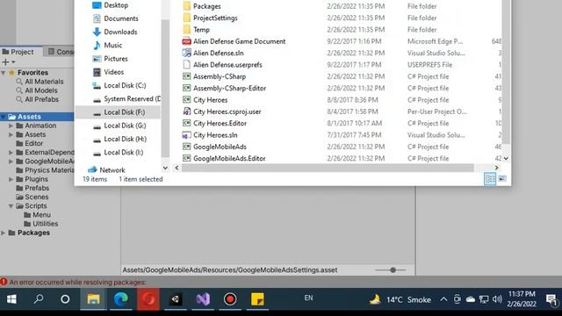
Task: Expand the Animation folder in Unity
Action: 11,126
